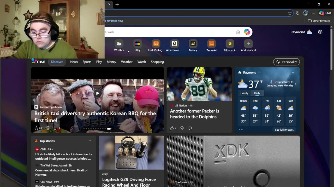Open a new browser tab
334x187 pixels.
[117, 4]
